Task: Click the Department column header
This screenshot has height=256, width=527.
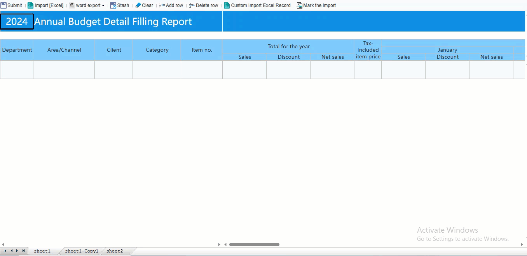Action: point(17,50)
